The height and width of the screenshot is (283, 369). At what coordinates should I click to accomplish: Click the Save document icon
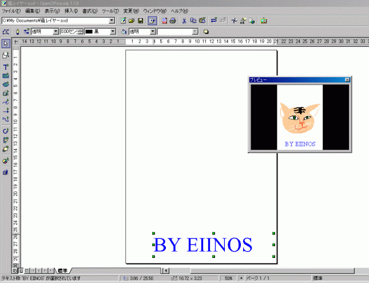click(140, 21)
